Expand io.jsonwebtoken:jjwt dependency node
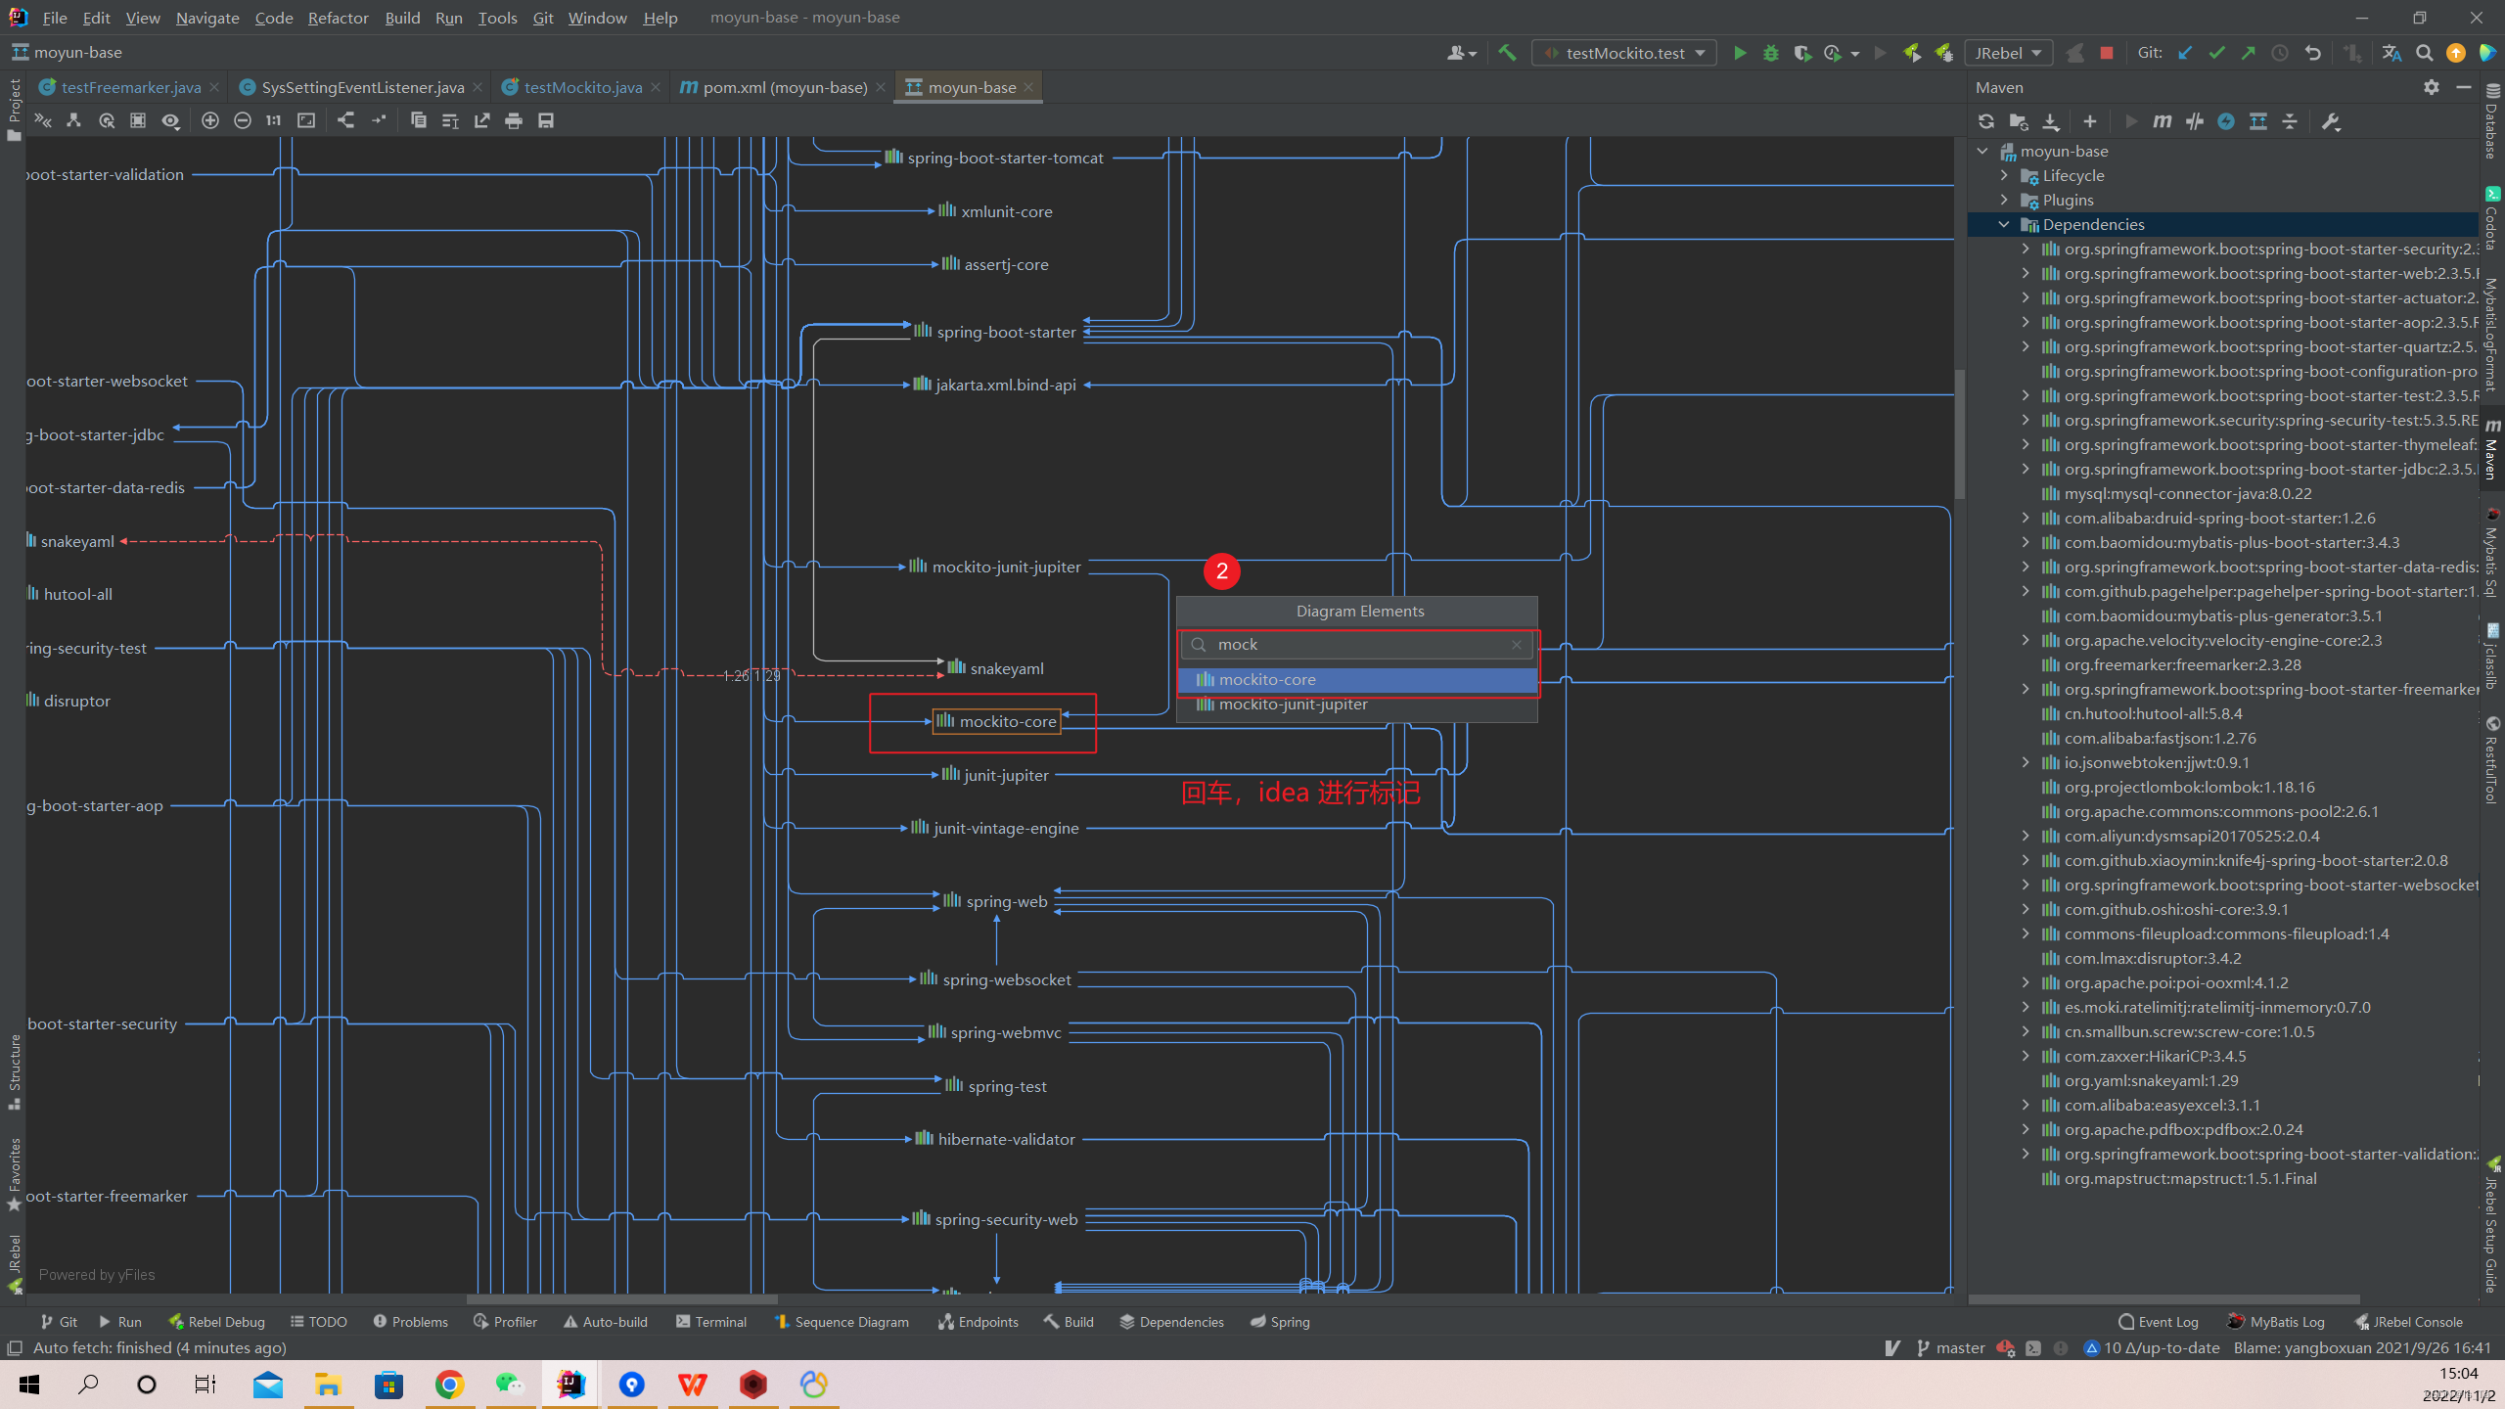The height and width of the screenshot is (1409, 2505). point(2026,763)
